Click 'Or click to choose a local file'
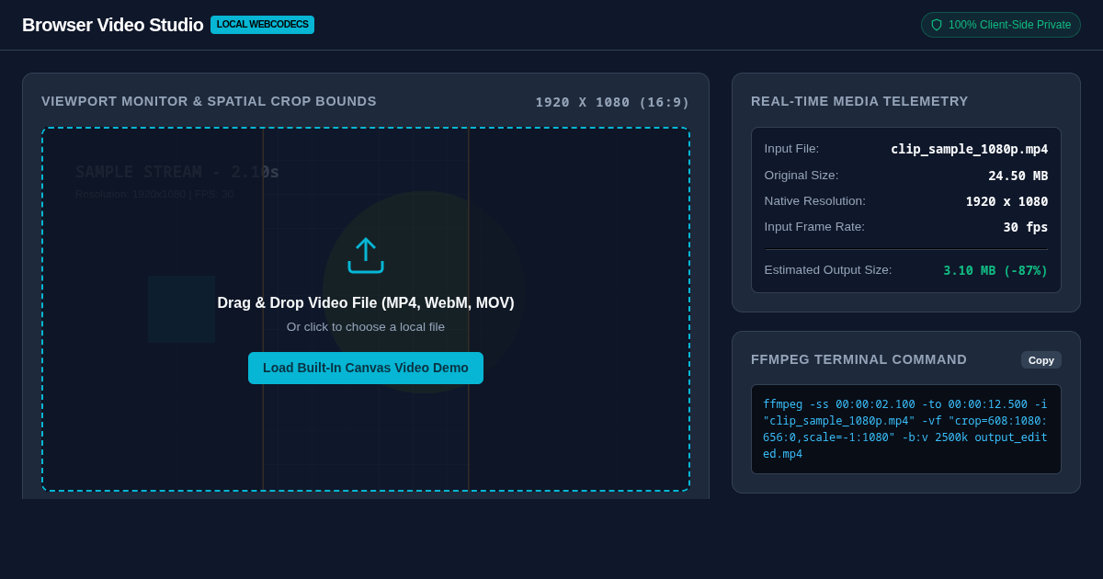The width and height of the screenshot is (1103, 579). coord(366,327)
